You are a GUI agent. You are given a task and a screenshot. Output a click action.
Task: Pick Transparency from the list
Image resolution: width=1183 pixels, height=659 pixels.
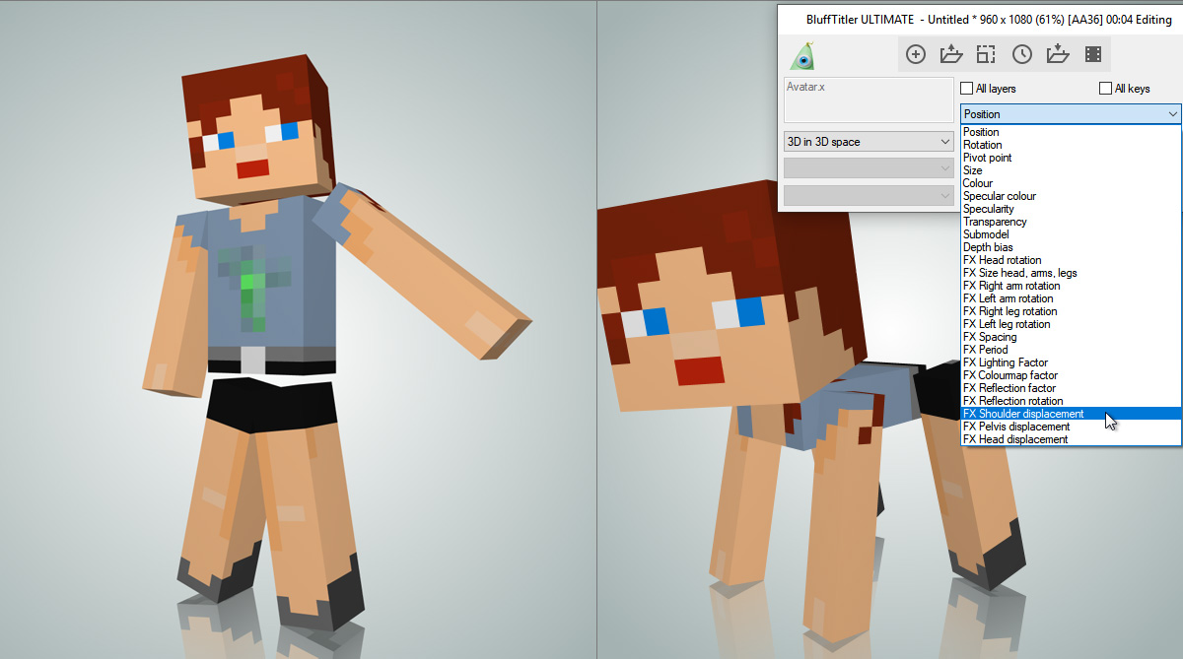1071,222
